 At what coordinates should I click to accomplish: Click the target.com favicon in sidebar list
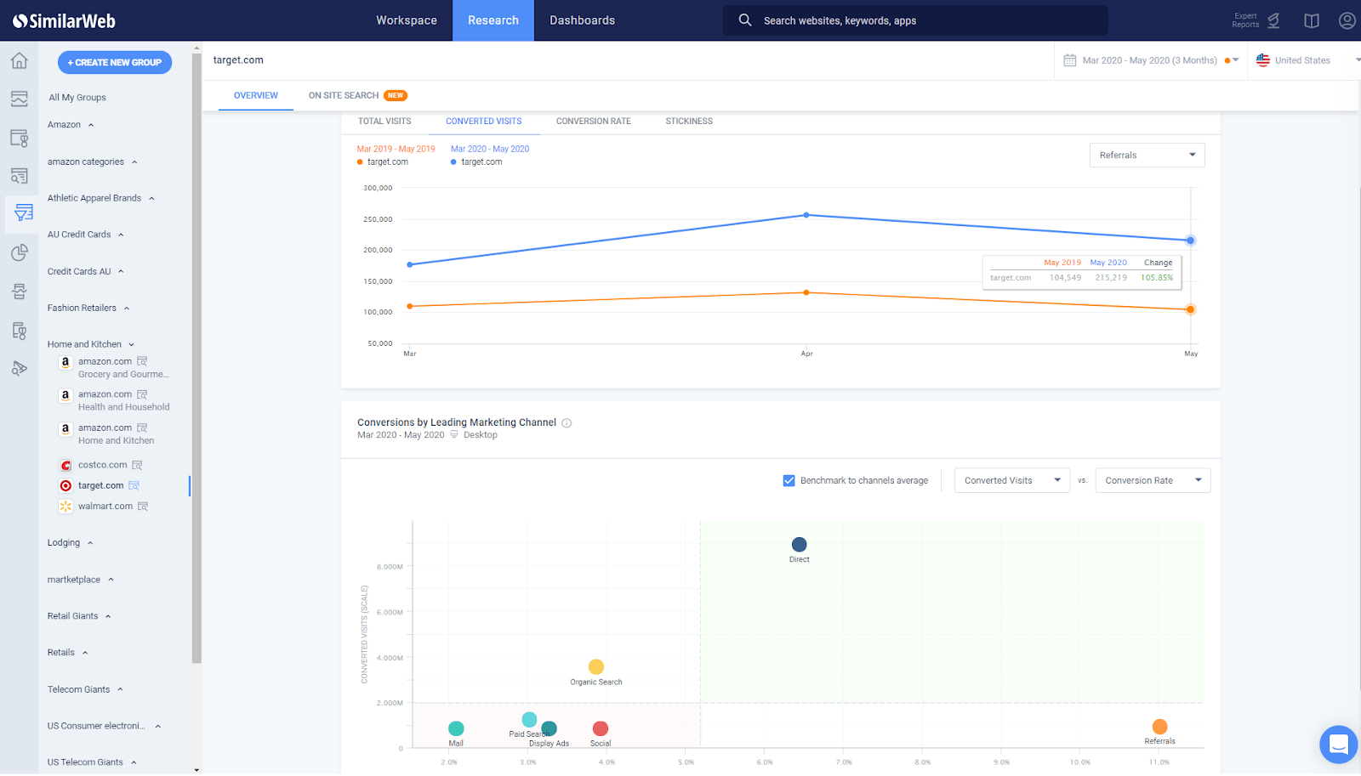tap(65, 486)
